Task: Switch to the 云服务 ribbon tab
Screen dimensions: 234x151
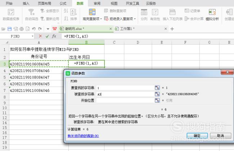Action: point(151,3)
